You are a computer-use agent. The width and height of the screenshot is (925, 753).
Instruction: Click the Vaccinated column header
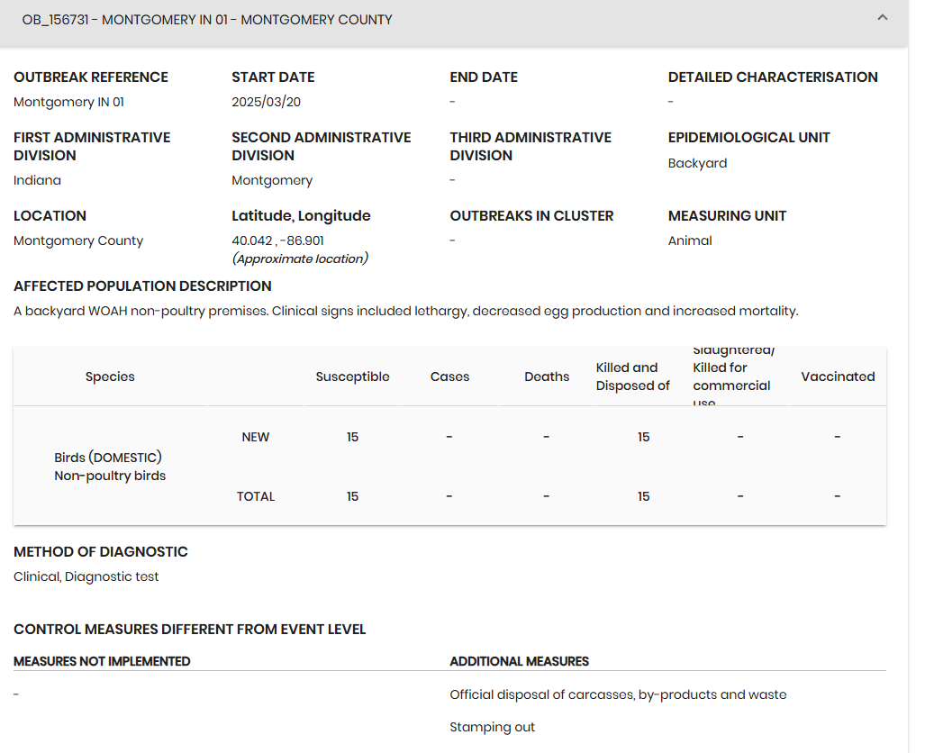coord(838,376)
